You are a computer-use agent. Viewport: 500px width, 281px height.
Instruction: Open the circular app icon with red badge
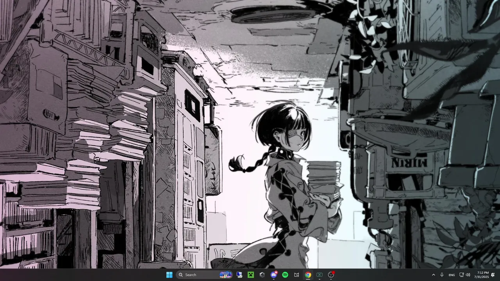(331, 275)
